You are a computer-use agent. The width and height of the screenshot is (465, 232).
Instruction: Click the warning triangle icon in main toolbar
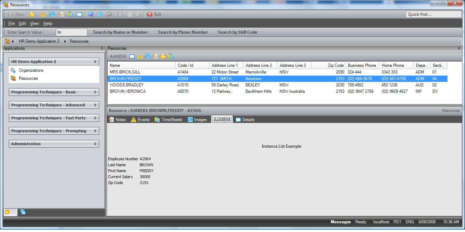[x=43, y=14]
